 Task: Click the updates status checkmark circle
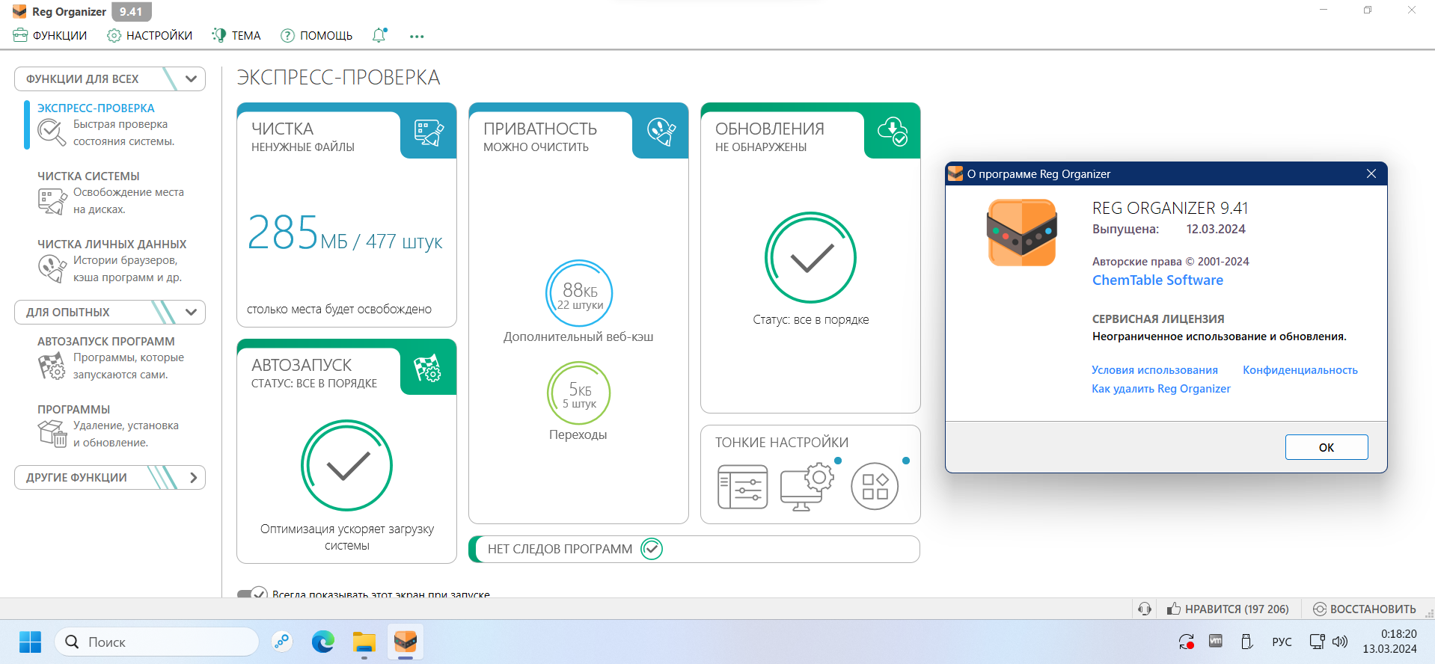810,258
